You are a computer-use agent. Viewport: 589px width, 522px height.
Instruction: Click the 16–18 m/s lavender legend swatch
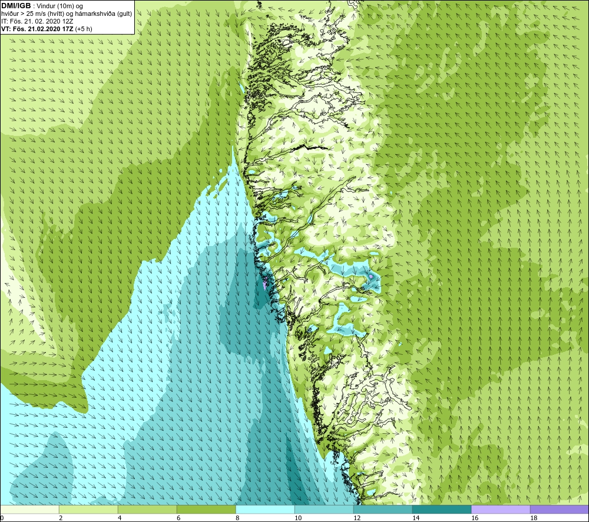click(501, 510)
